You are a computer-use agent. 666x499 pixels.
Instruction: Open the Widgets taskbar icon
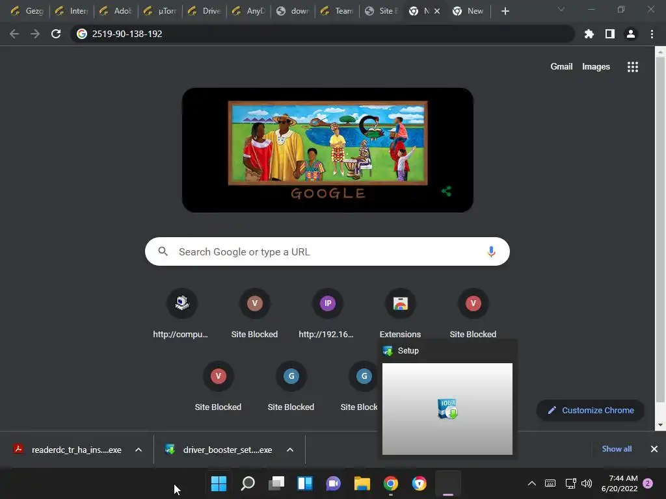click(x=305, y=483)
